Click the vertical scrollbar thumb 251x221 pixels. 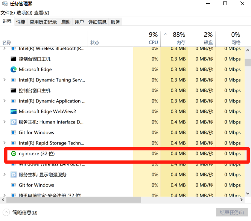point(248,62)
